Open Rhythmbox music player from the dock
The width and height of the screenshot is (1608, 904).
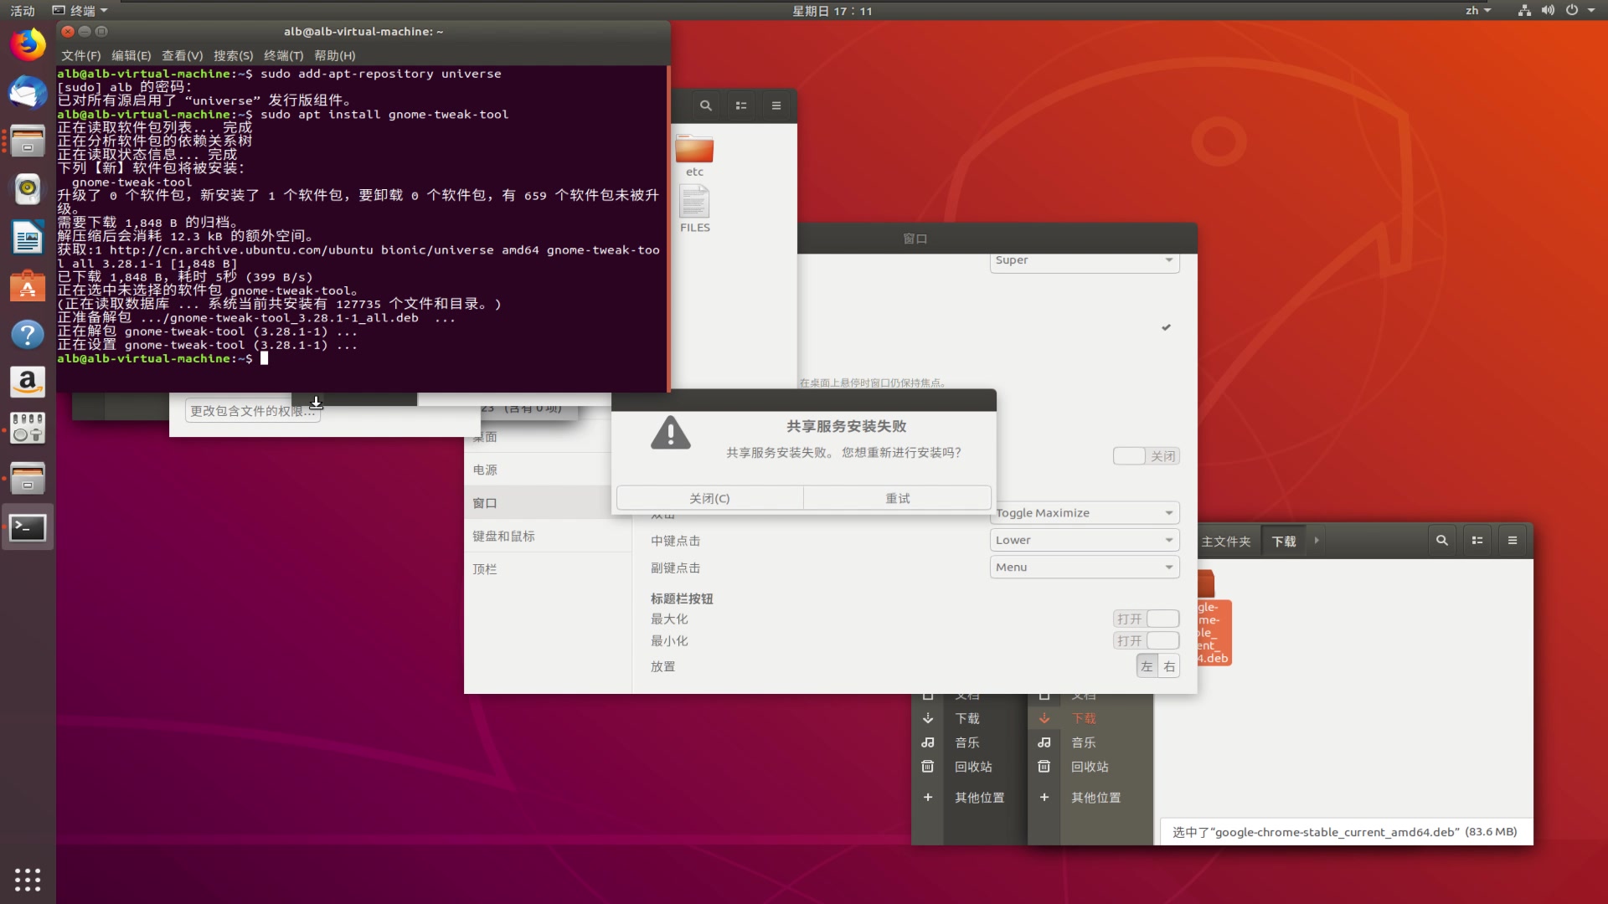tap(28, 189)
